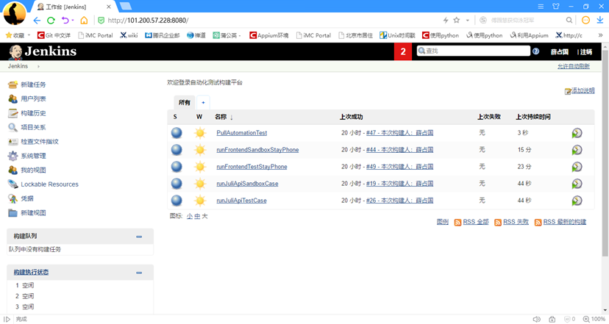Log out with the 注销 link
Viewport: 609px width, 324px height.
coord(586,51)
